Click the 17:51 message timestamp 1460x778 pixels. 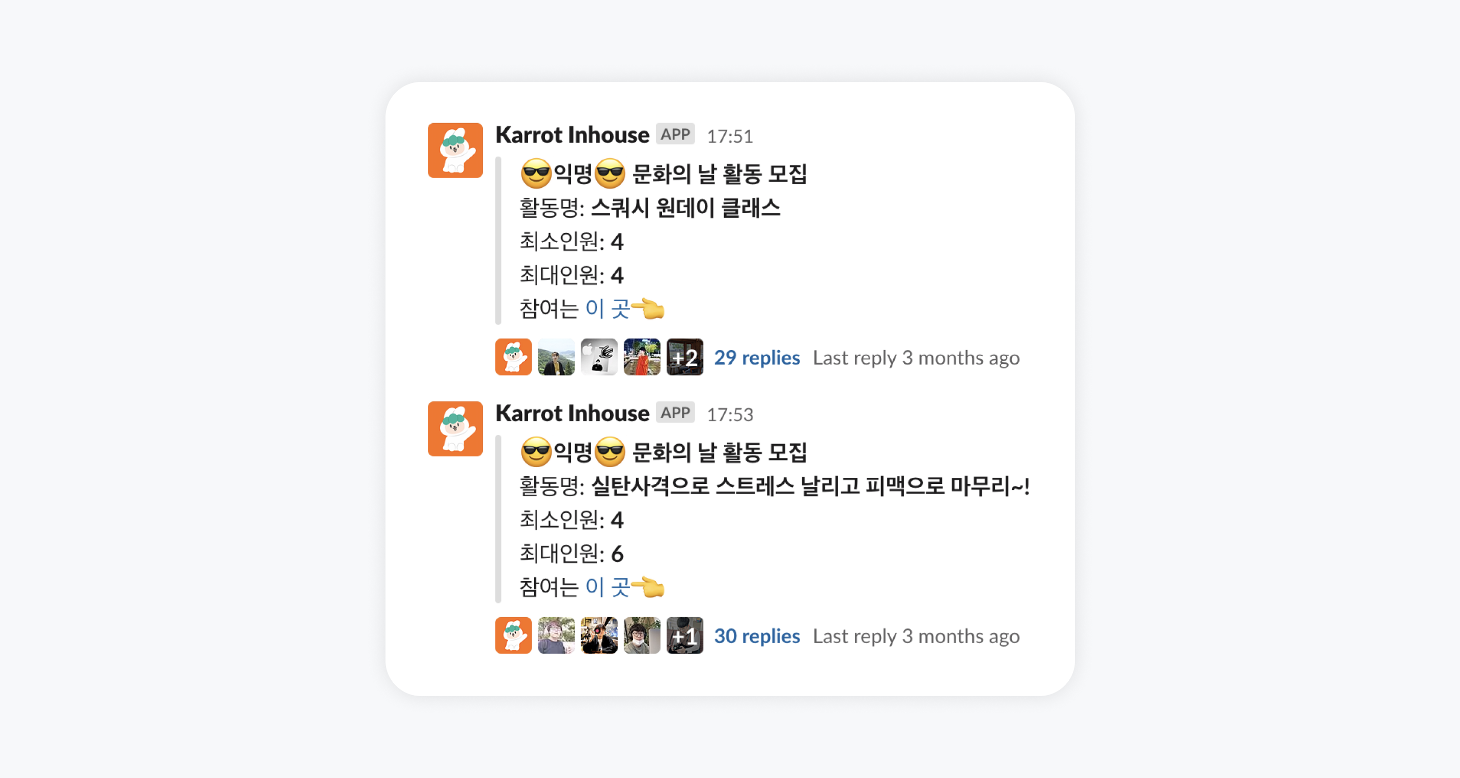pos(729,136)
